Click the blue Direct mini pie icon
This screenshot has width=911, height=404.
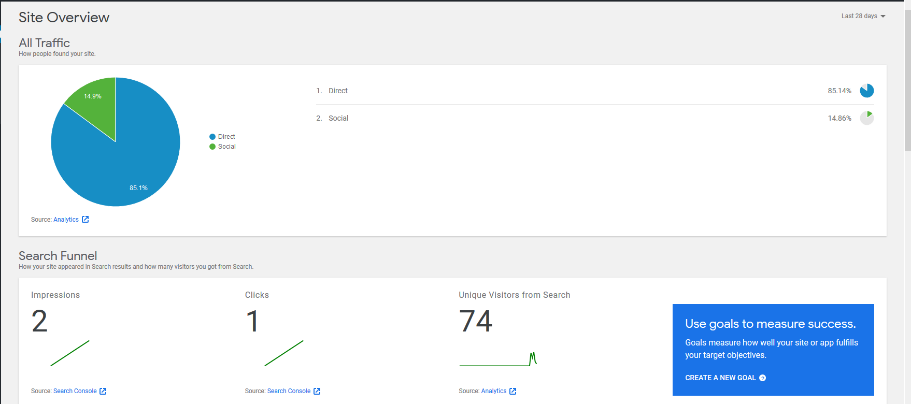click(866, 91)
